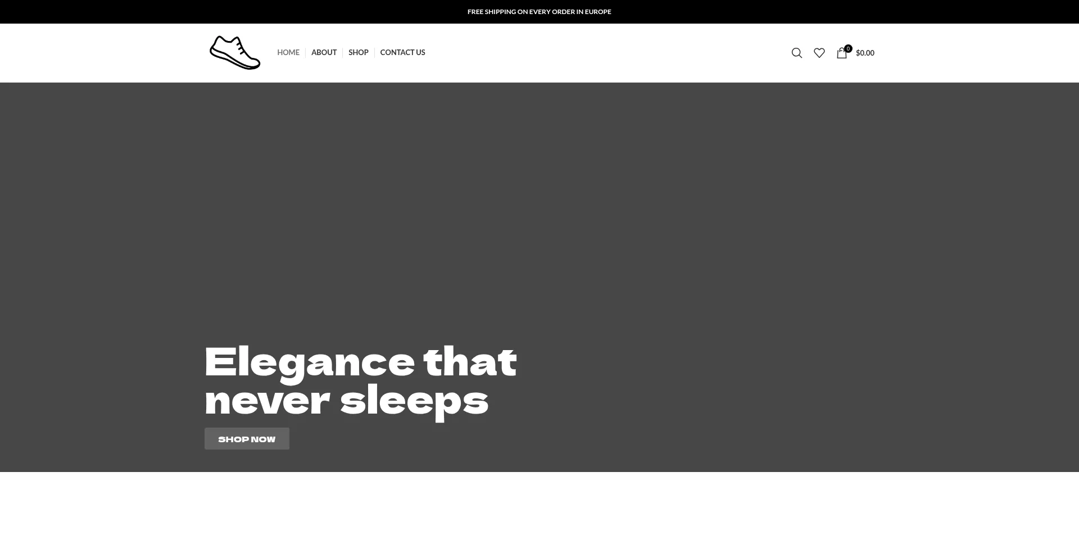Open the CONTACT US menu link

tap(402, 52)
